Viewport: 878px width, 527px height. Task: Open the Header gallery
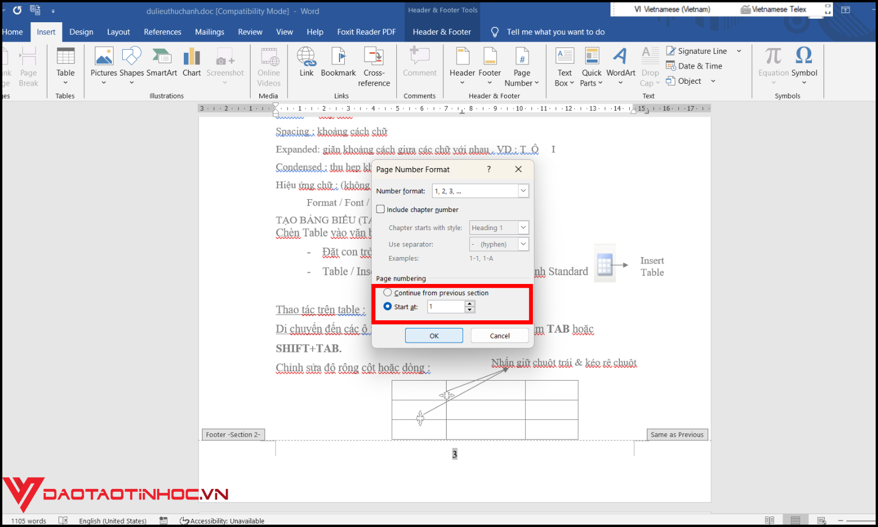click(x=462, y=66)
